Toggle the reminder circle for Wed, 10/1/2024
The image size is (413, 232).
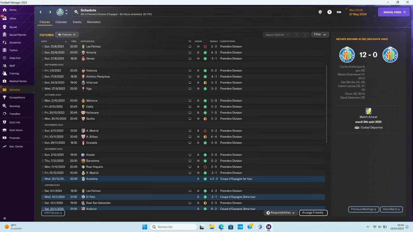43,197
